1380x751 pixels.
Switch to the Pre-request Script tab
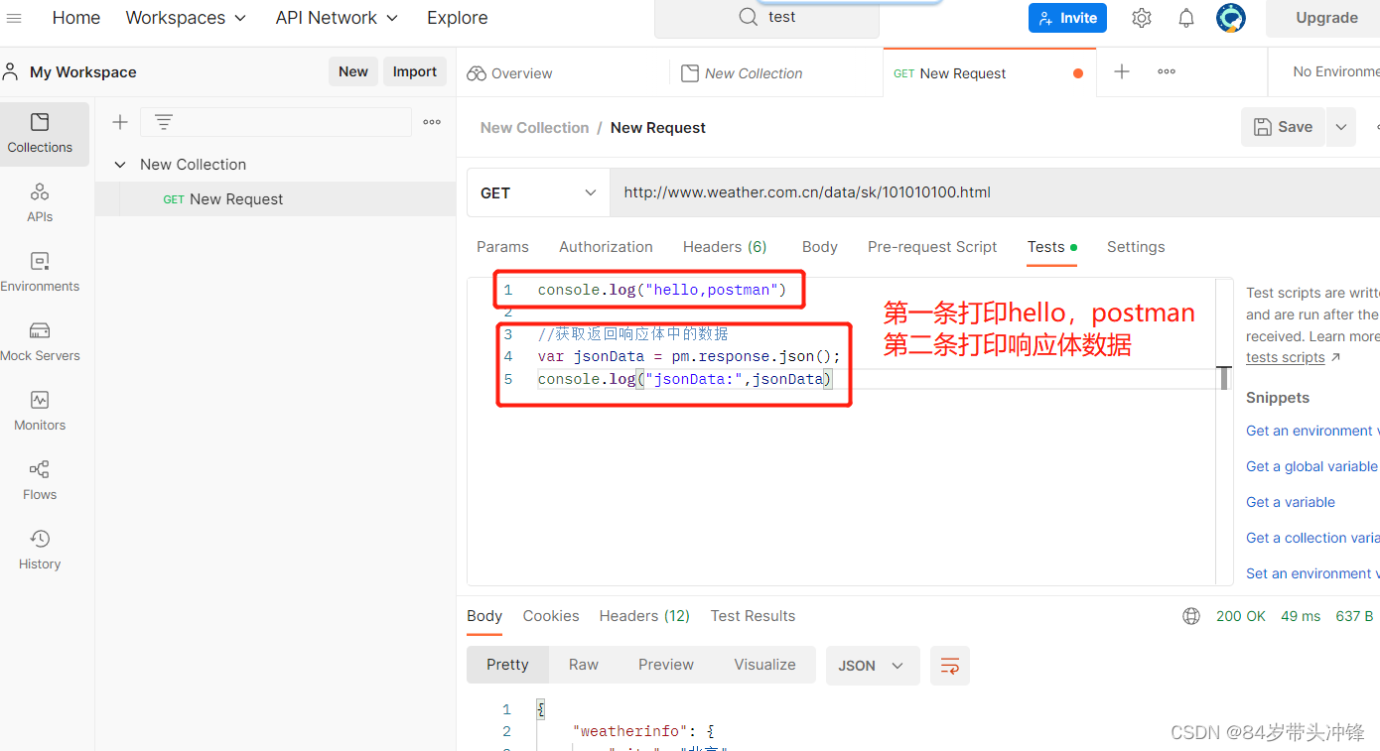point(931,247)
